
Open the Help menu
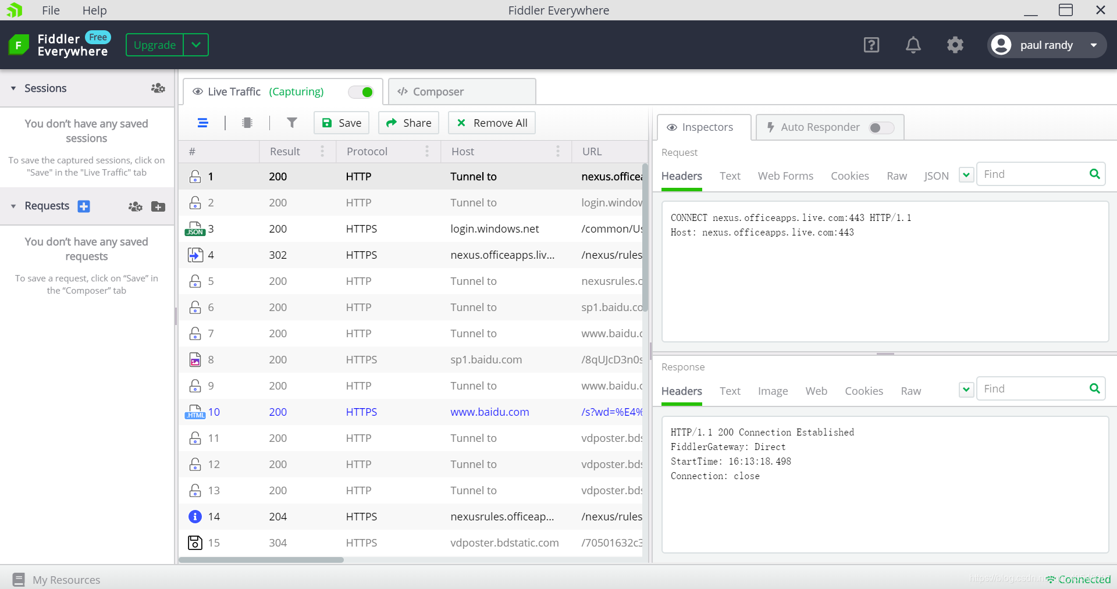point(94,10)
